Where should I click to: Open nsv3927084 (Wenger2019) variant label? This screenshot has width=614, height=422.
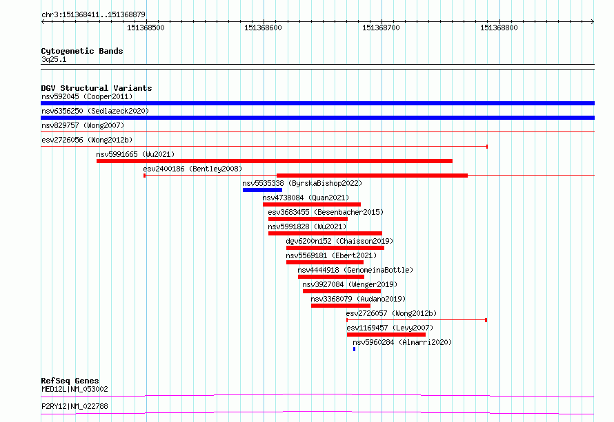point(350,284)
